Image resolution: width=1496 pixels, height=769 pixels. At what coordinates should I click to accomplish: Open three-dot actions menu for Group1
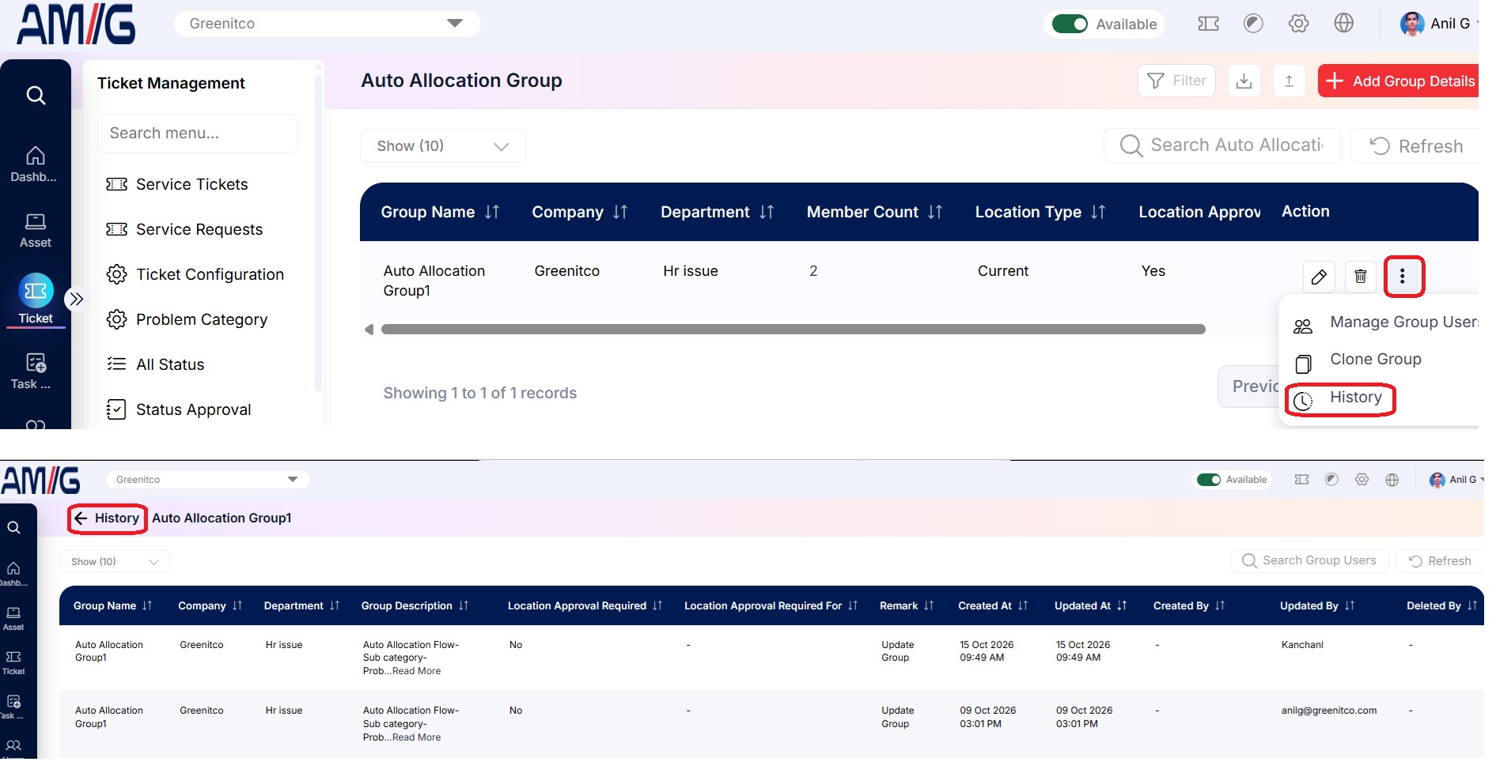click(x=1403, y=276)
